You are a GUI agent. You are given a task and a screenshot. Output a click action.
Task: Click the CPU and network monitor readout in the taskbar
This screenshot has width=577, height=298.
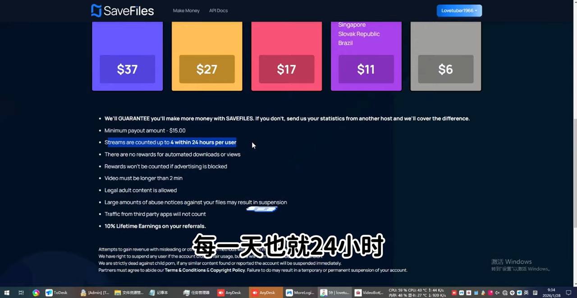point(417,293)
